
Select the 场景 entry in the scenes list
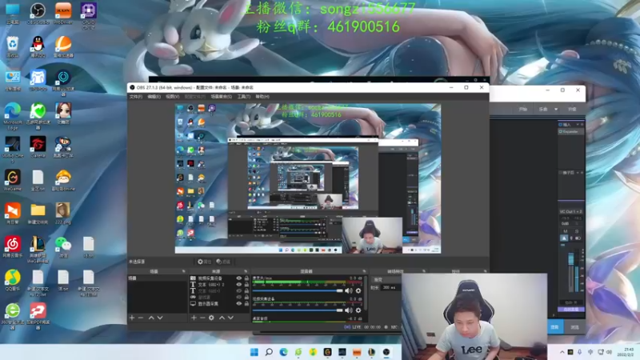[x=157, y=278]
